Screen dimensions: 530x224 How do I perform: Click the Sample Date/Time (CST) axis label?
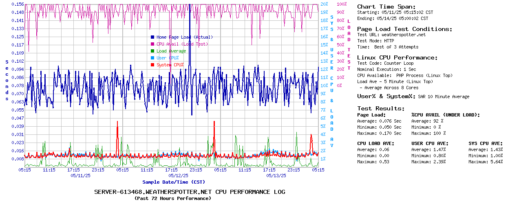click(x=173, y=182)
